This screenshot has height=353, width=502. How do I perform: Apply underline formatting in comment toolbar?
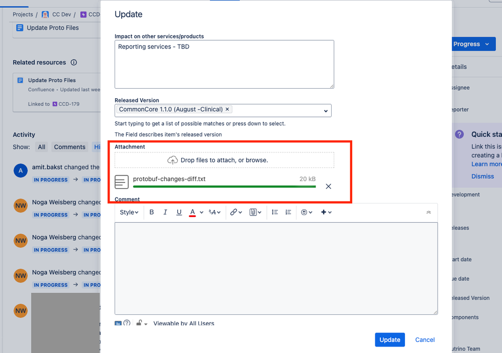click(x=179, y=212)
